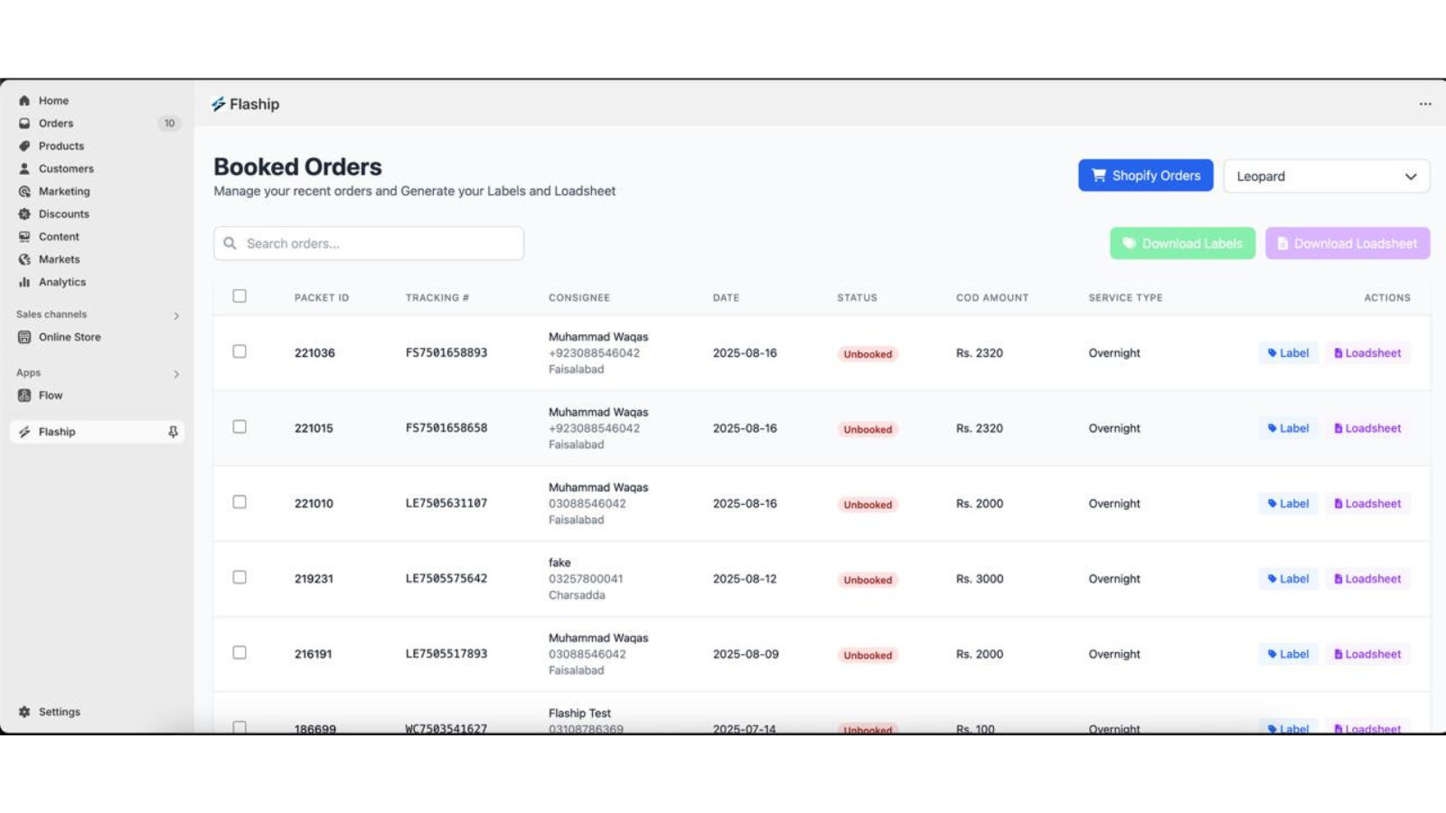
Task: Open Products in the sidebar
Action: click(61, 145)
